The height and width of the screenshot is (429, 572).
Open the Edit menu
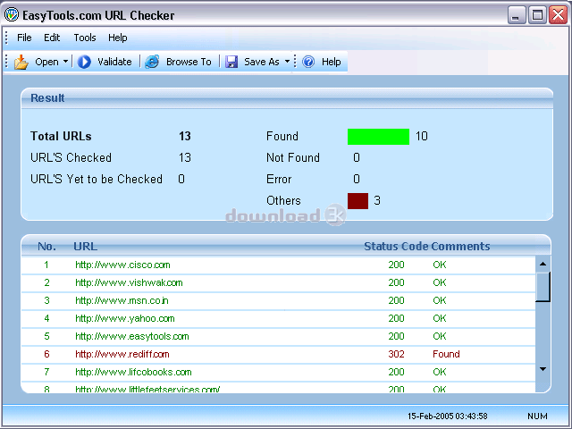coord(52,38)
